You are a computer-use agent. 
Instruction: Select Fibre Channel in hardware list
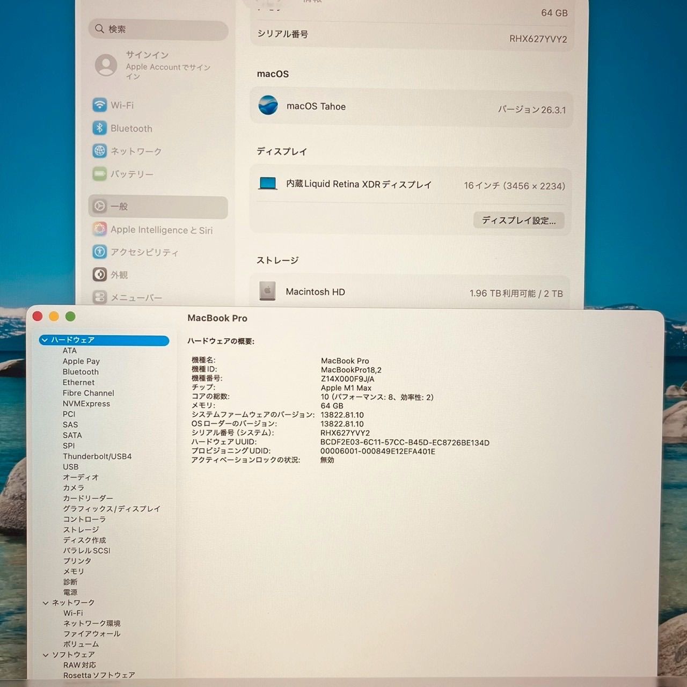[x=89, y=393]
